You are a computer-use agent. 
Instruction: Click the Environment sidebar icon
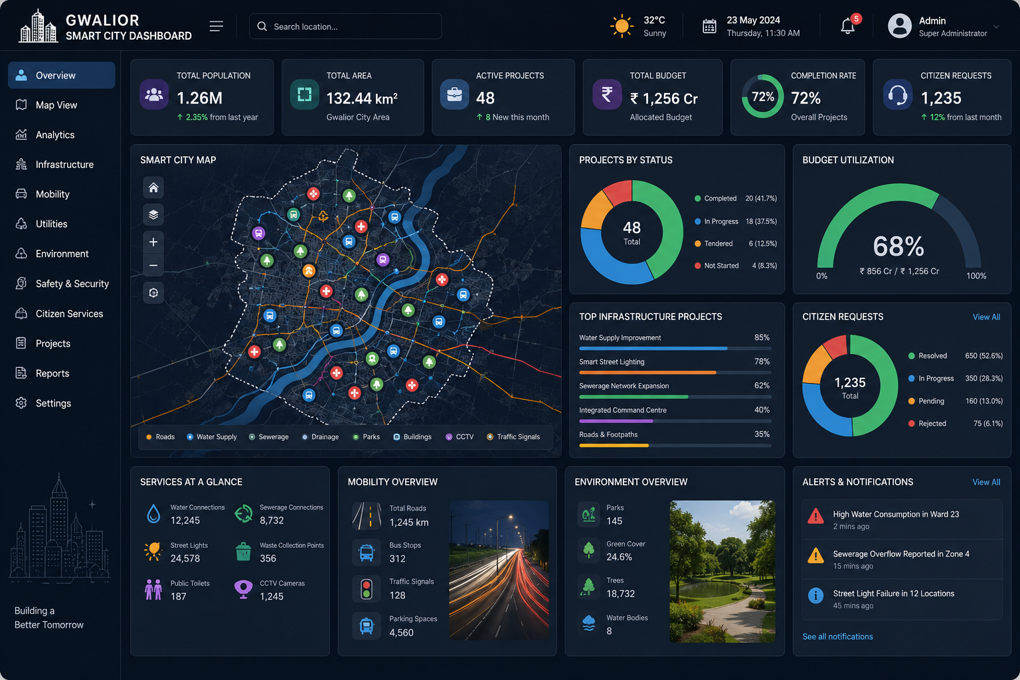click(x=21, y=254)
